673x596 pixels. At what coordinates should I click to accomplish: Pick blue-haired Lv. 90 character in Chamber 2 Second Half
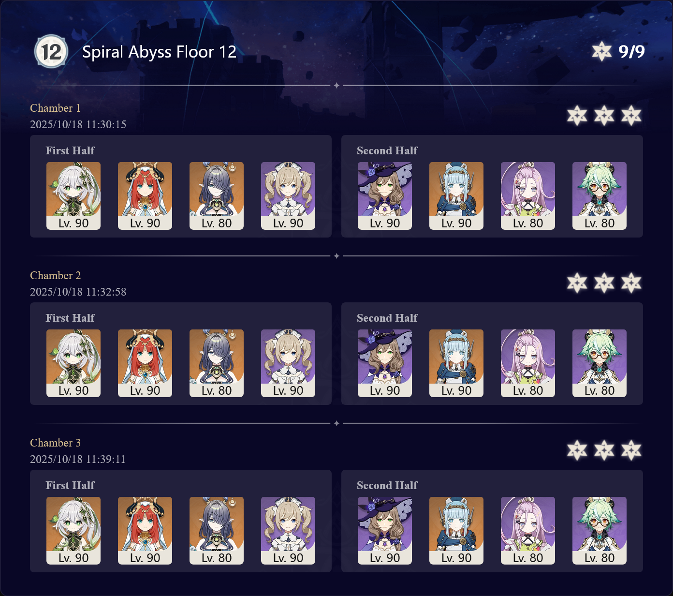(456, 363)
